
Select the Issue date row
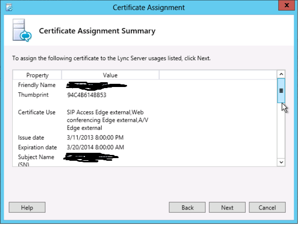pyautogui.click(x=145, y=137)
